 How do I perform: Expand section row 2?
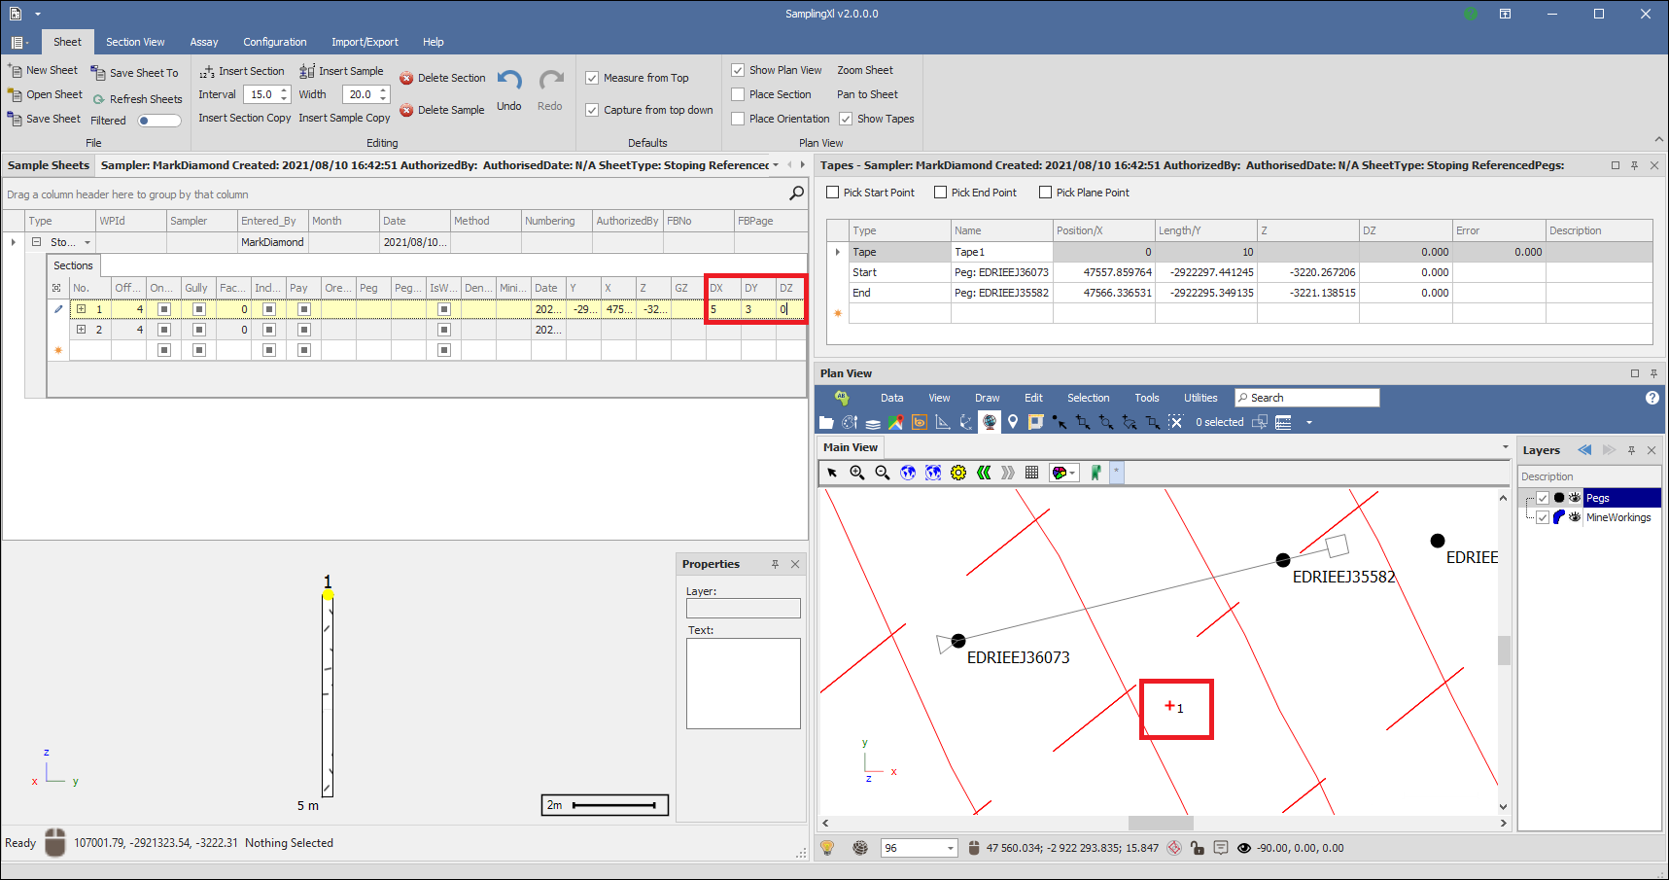point(81,330)
